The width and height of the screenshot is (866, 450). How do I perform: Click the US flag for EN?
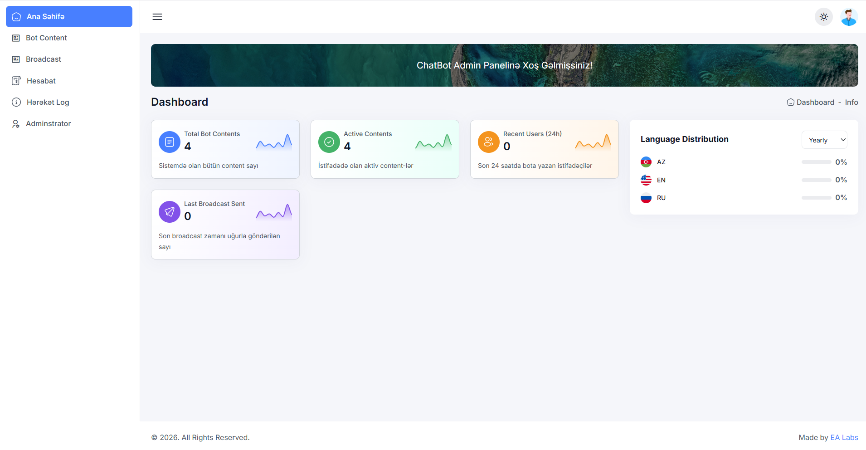[x=646, y=180]
